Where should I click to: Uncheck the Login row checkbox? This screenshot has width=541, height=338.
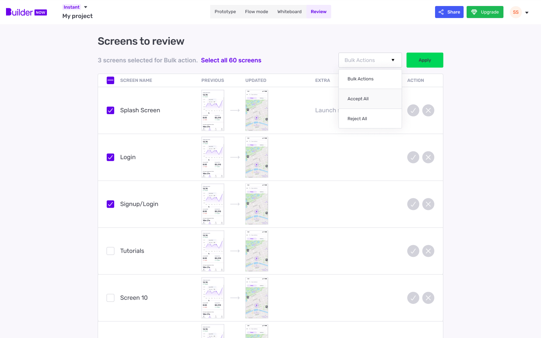(110, 157)
